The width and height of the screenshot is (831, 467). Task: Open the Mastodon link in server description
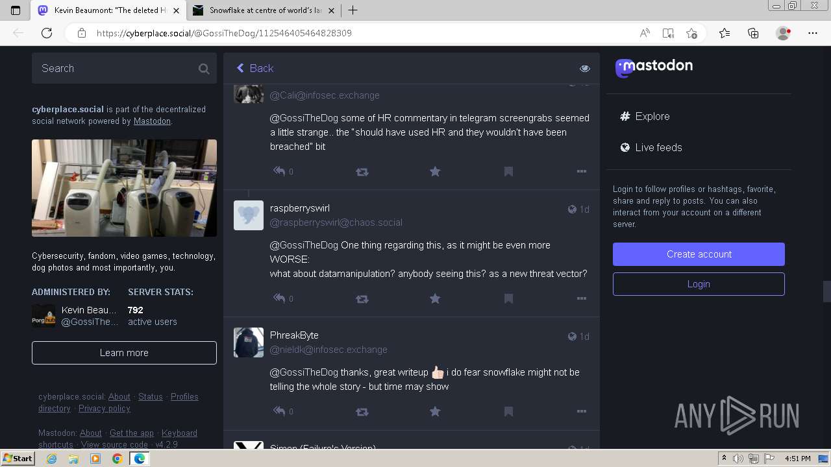click(152, 121)
